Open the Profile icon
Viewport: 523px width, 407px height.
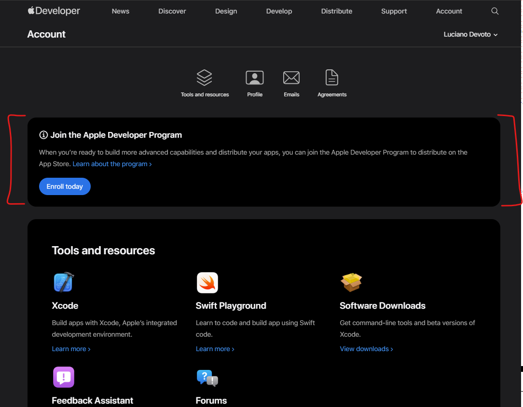255,78
